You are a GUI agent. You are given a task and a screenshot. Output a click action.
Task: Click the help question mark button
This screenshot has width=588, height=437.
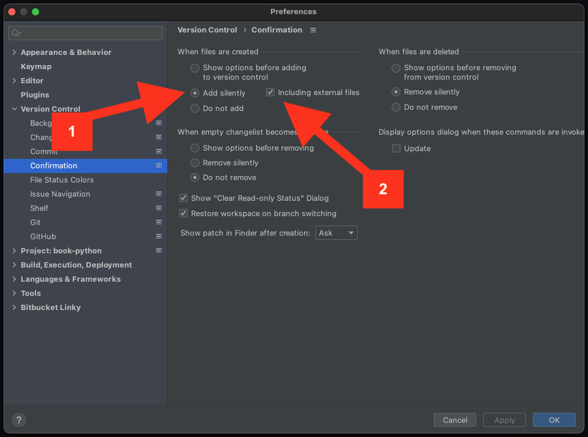tap(19, 420)
